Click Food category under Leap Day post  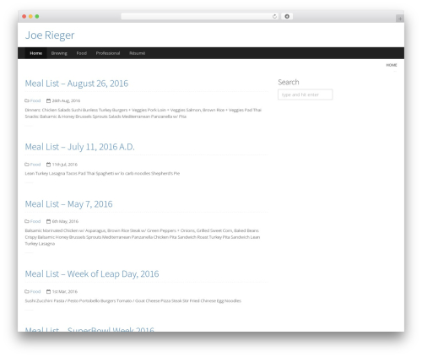pos(35,291)
